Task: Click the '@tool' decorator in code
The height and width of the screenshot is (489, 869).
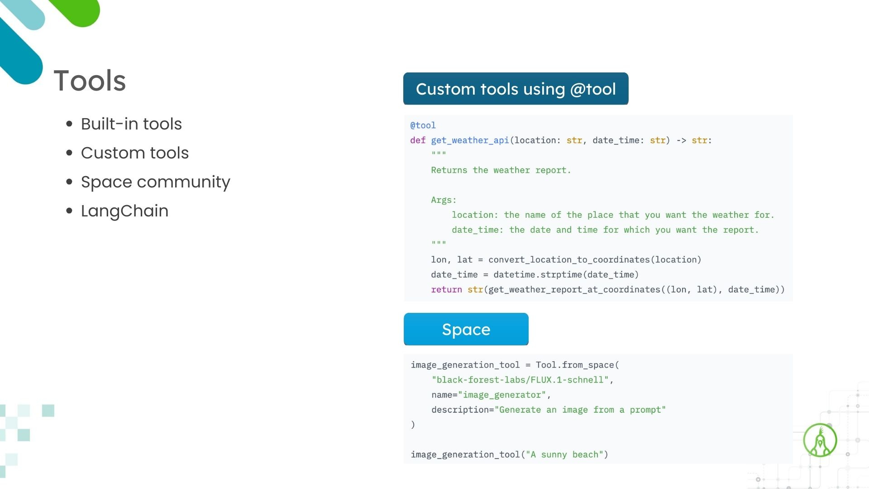Action: tap(423, 125)
